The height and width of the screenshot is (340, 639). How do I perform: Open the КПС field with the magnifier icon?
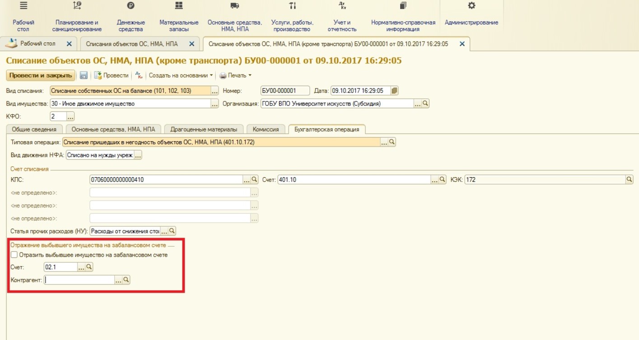255,179
